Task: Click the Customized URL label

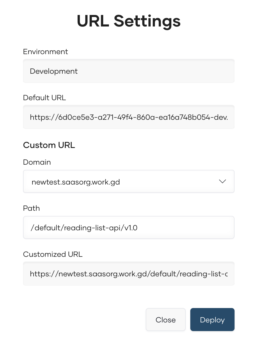Action: click(x=53, y=254)
